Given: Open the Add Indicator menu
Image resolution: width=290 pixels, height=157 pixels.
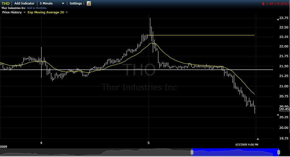Looking at the screenshot, I should coord(25,3).
